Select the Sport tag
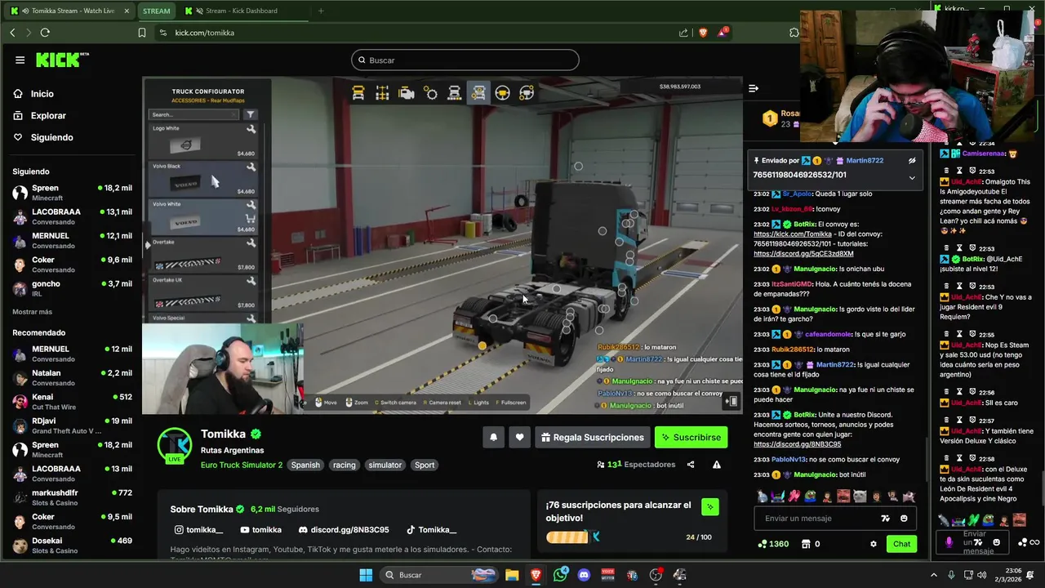 click(425, 465)
